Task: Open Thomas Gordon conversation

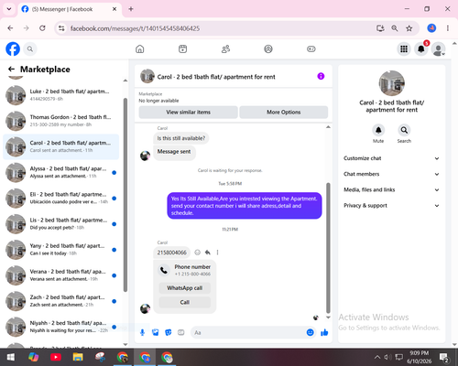Action: click(61, 121)
